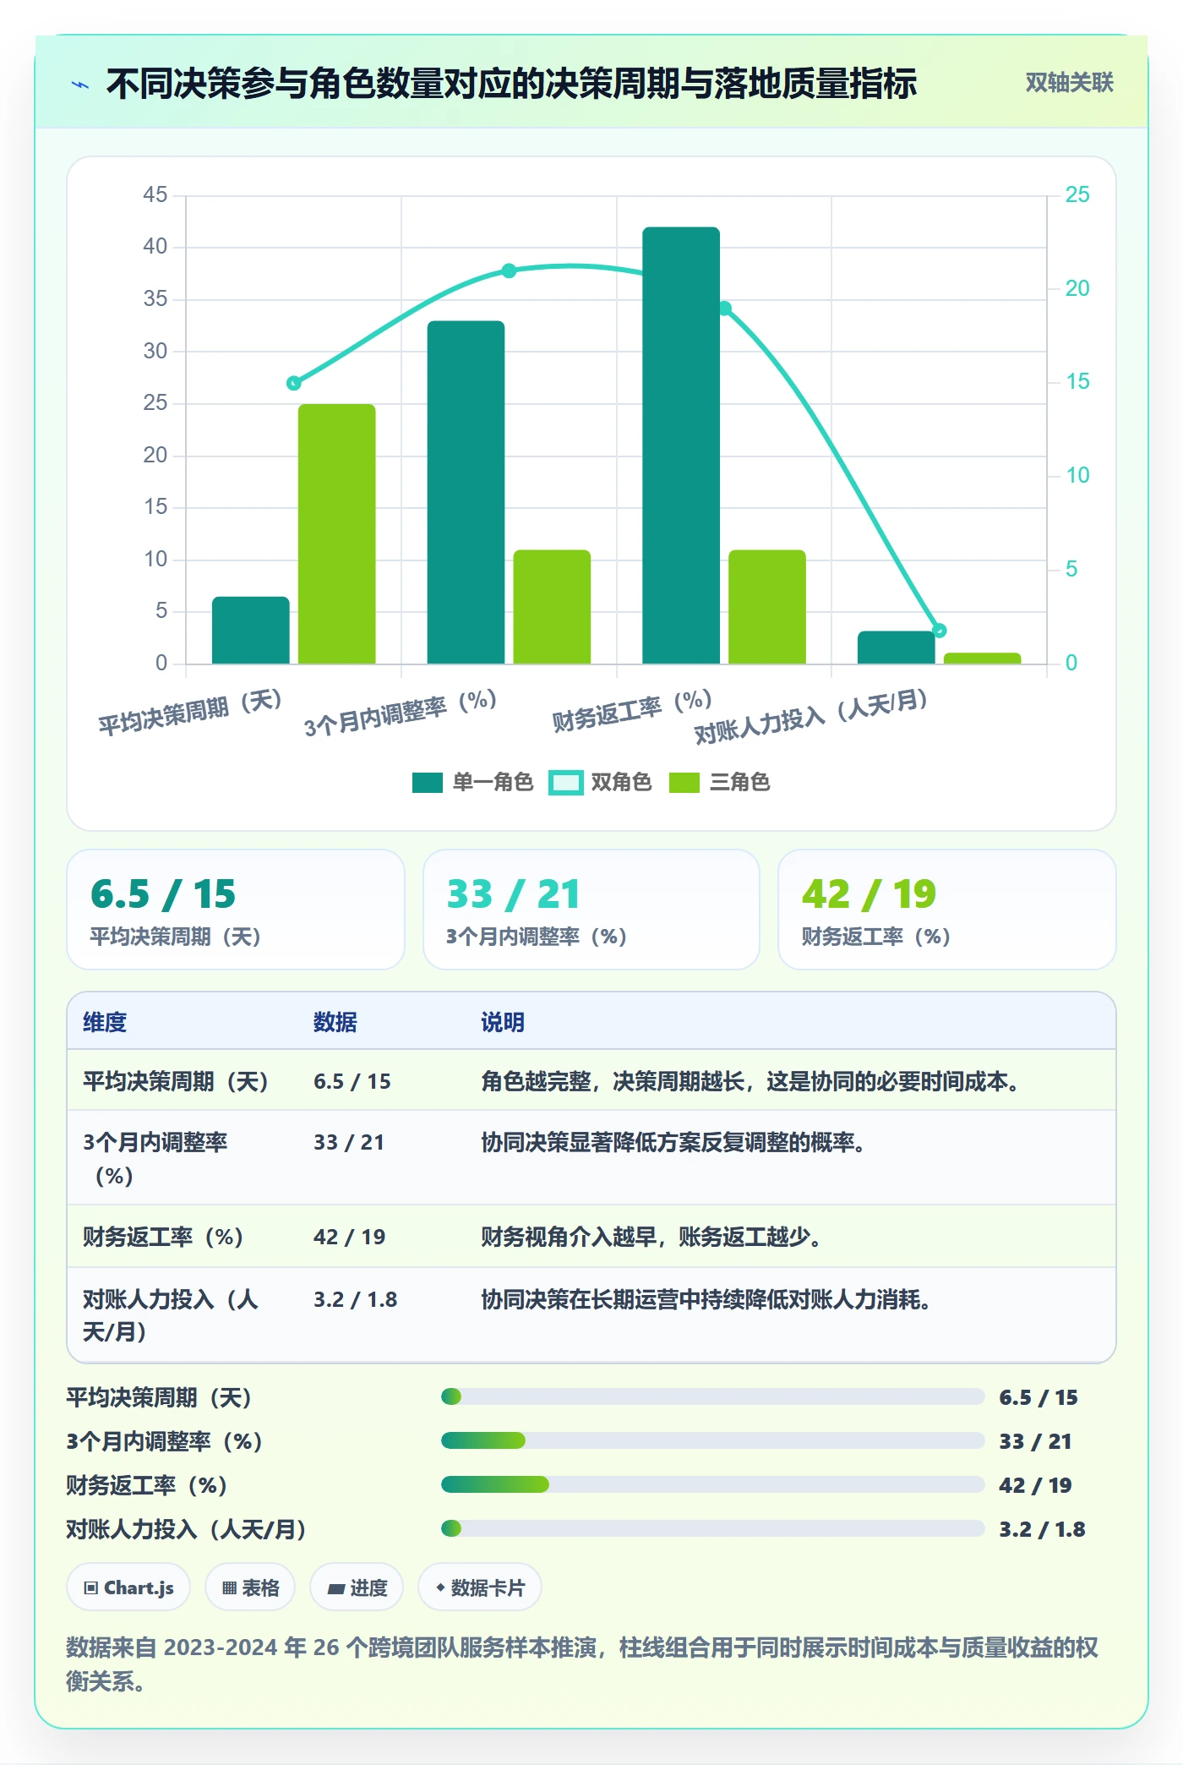Screen dimensions: 1183x1765
Task: Click the 单一角色 legend label
Action: 493,783
